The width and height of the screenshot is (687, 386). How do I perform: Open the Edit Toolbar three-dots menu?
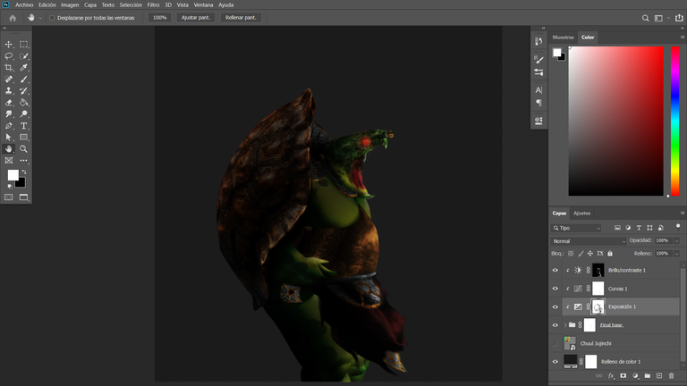(x=23, y=161)
